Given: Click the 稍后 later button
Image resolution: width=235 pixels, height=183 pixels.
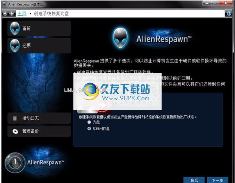Looking at the screenshot, I should coord(194,180).
